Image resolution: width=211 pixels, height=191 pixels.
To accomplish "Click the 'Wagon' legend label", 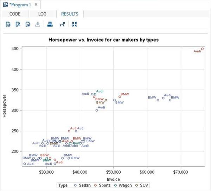I will pyautogui.click(x=125, y=185).
